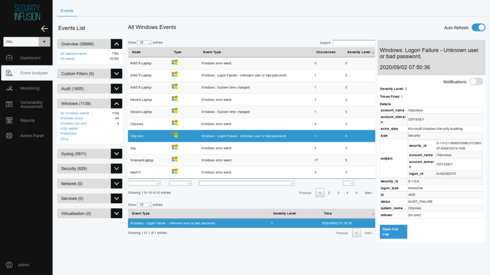
Task: Switch to the Events tab
Action: point(67,11)
